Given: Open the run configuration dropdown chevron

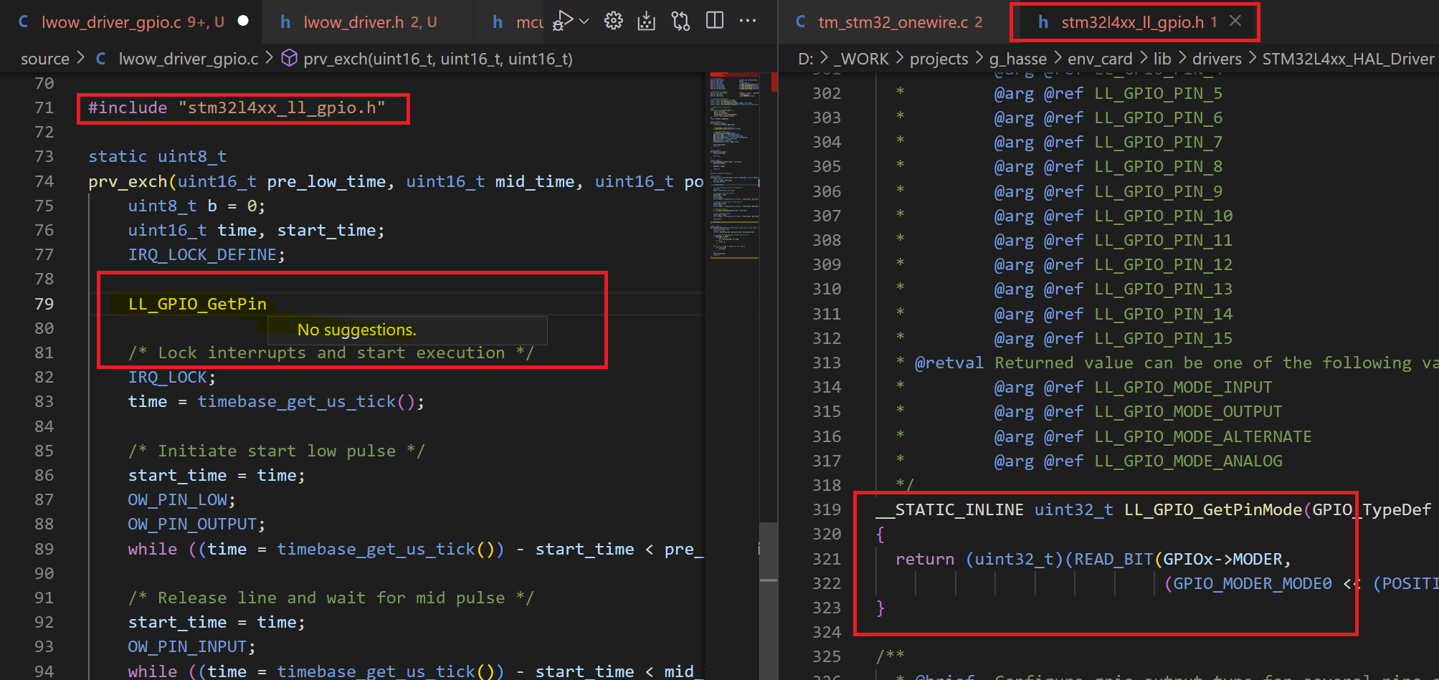Looking at the screenshot, I should (582, 21).
